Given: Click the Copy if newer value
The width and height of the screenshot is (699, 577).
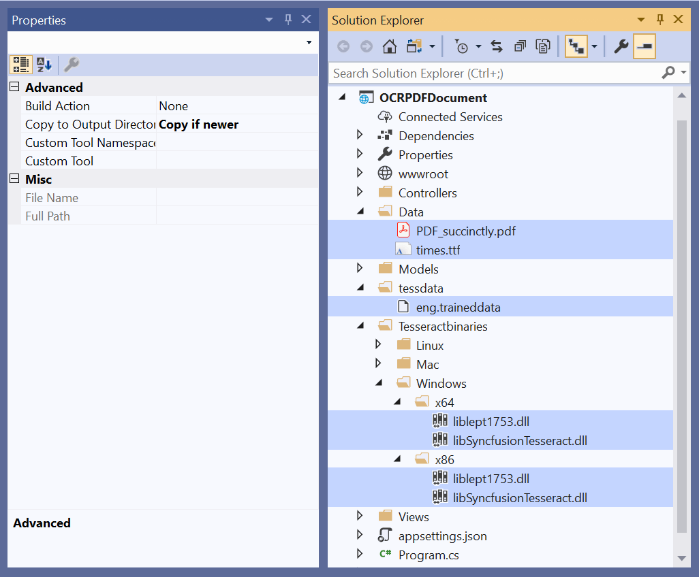Looking at the screenshot, I should [198, 125].
